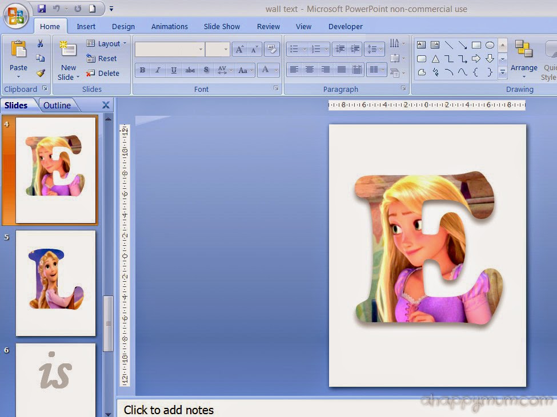Open the Change Case menu
Image resolution: width=557 pixels, height=417 pixels.
tap(246, 70)
